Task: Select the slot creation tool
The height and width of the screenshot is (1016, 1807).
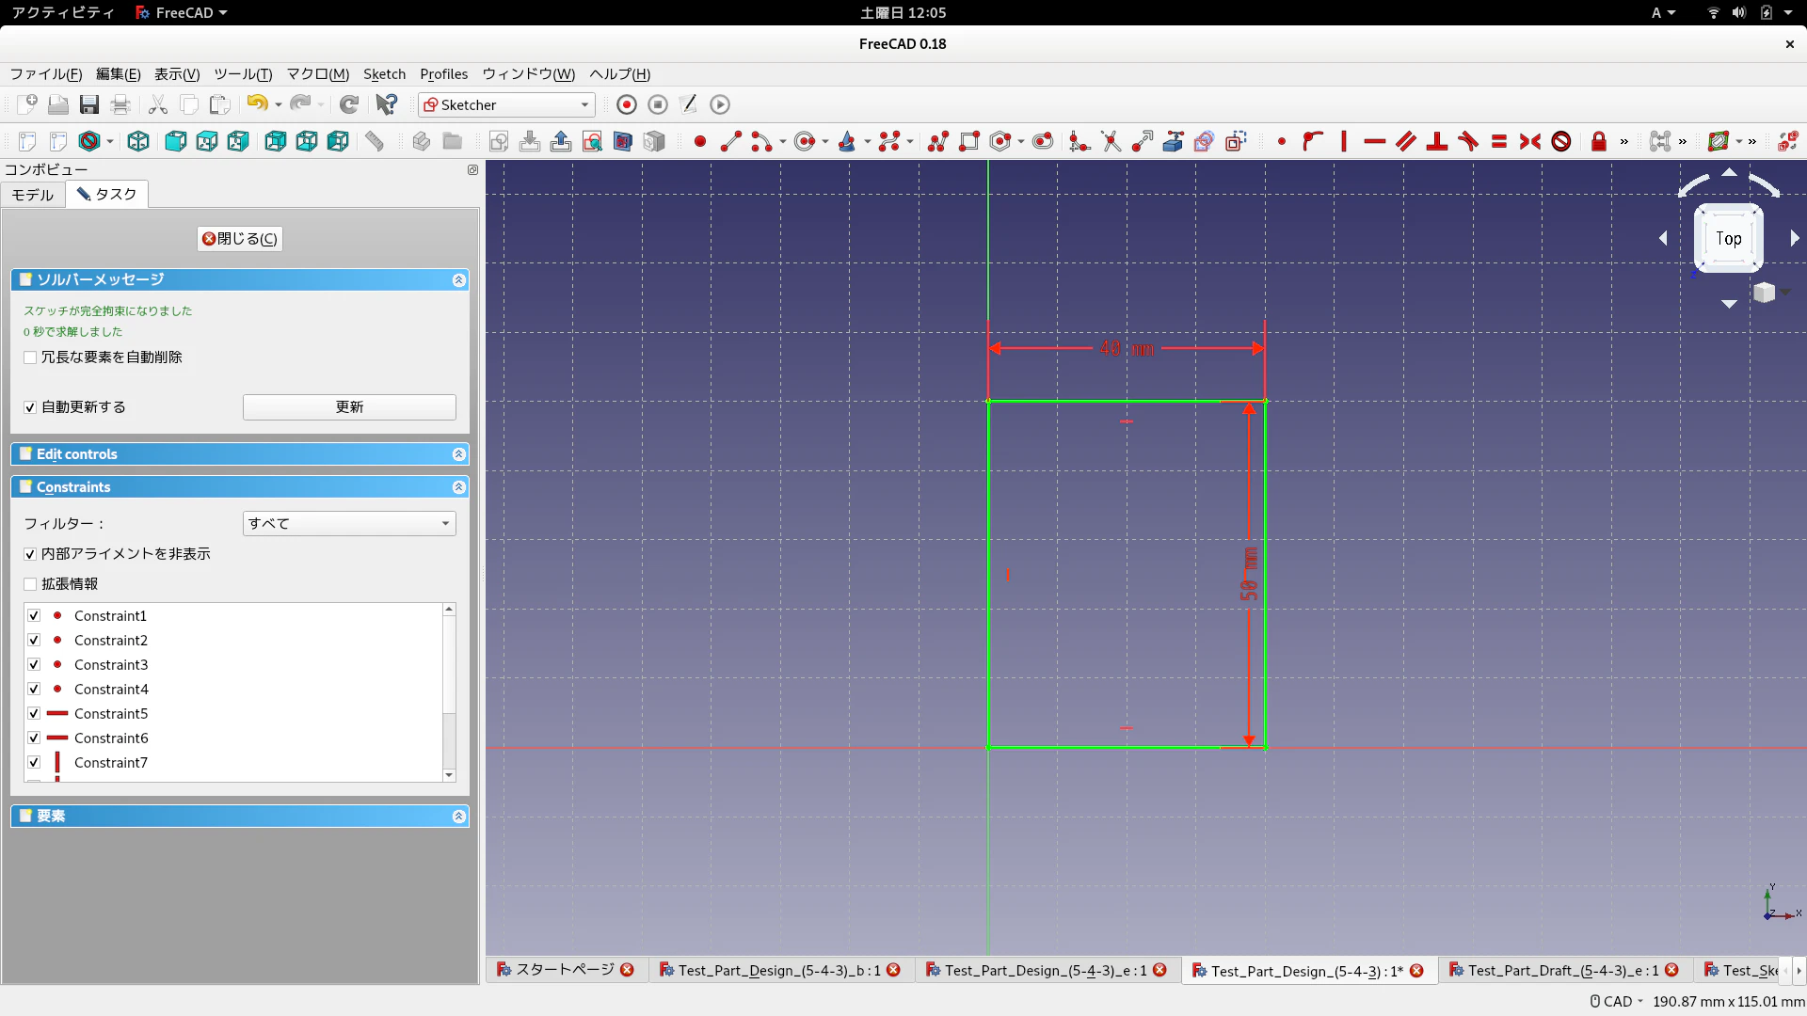Action: point(1043,141)
